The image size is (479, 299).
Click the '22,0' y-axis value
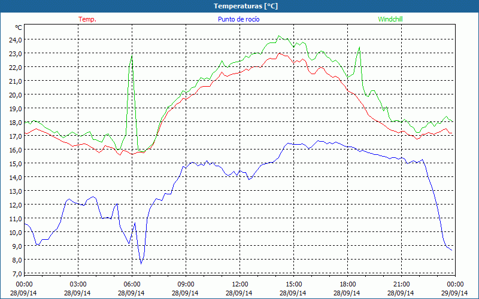[16, 67]
